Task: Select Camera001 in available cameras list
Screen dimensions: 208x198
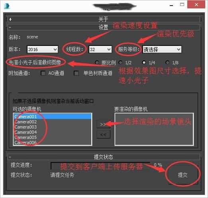Action: (53, 117)
